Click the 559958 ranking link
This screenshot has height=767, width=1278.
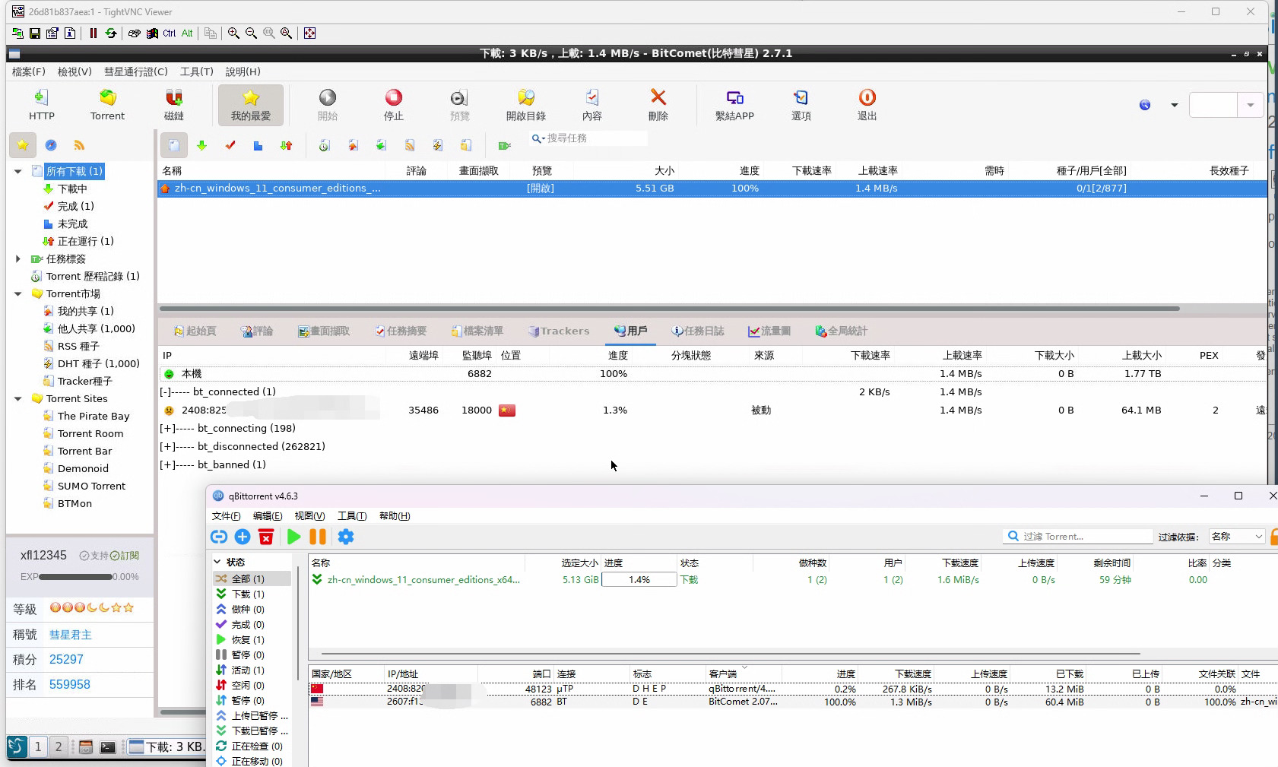(x=69, y=685)
